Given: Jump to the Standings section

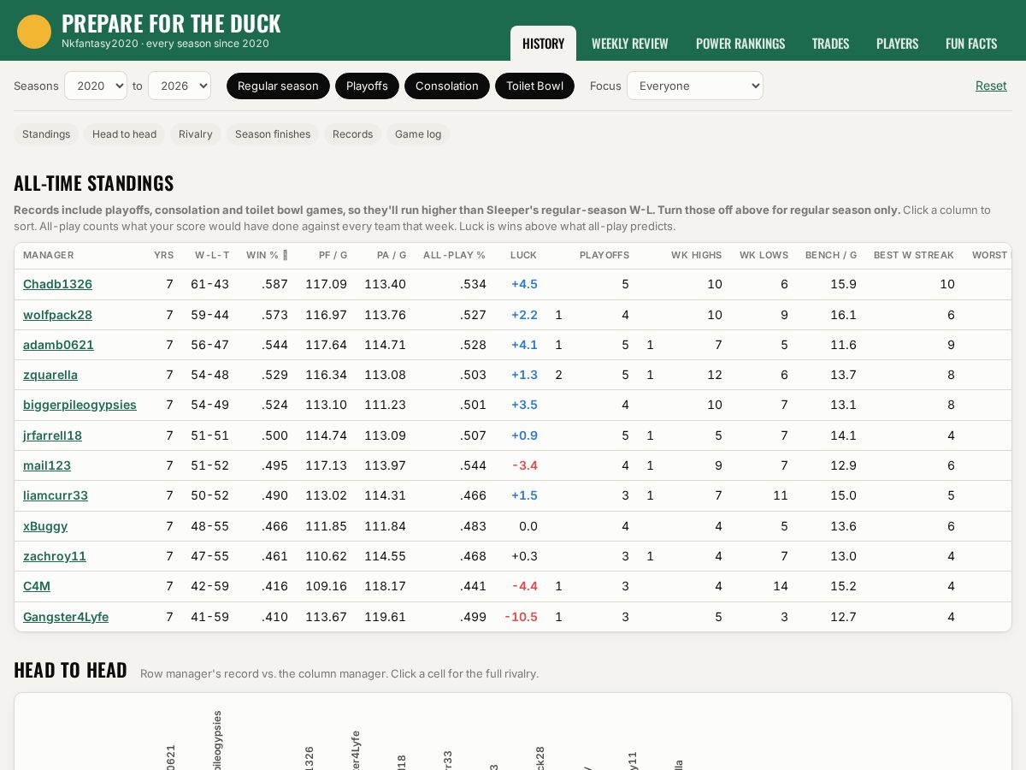Looking at the screenshot, I should [46, 134].
